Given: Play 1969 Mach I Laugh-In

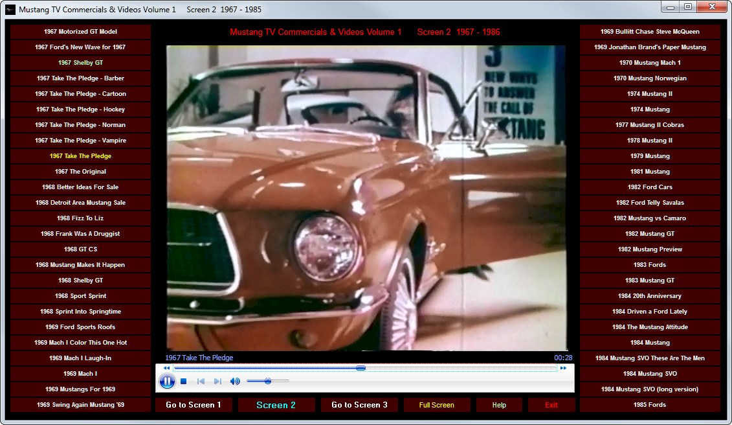Looking at the screenshot, I should tap(80, 358).
